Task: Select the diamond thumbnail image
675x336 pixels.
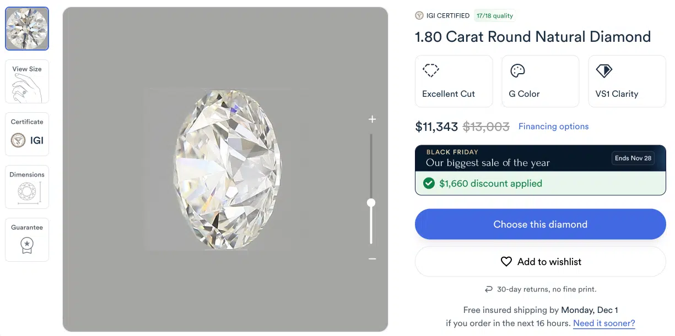Action: point(26,27)
